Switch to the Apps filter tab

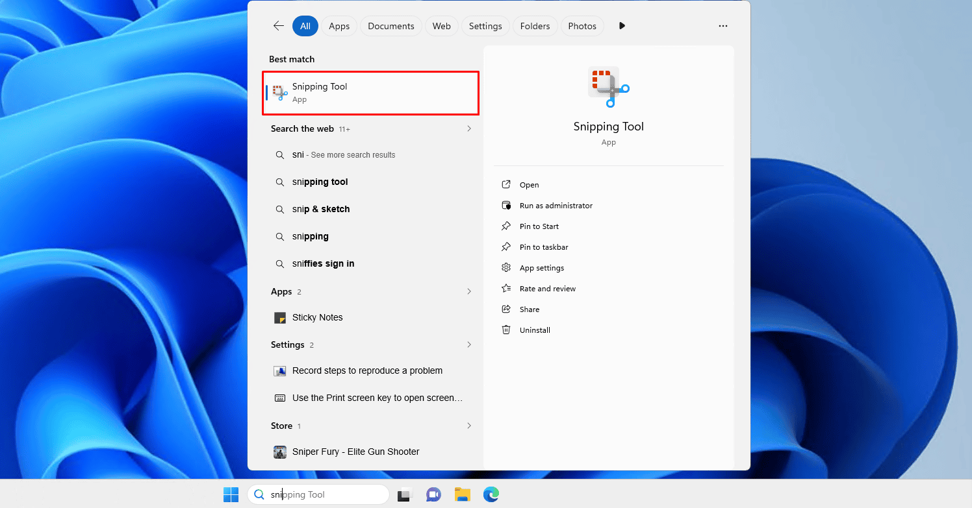339,26
